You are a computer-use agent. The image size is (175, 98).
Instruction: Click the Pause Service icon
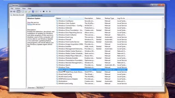pyautogui.click(x=47, y=11)
